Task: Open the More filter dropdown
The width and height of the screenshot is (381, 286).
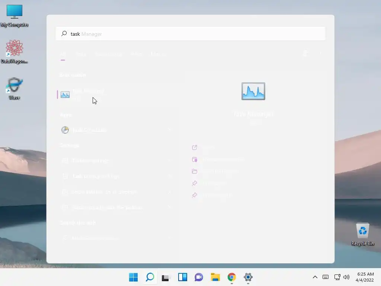Action: (x=159, y=54)
